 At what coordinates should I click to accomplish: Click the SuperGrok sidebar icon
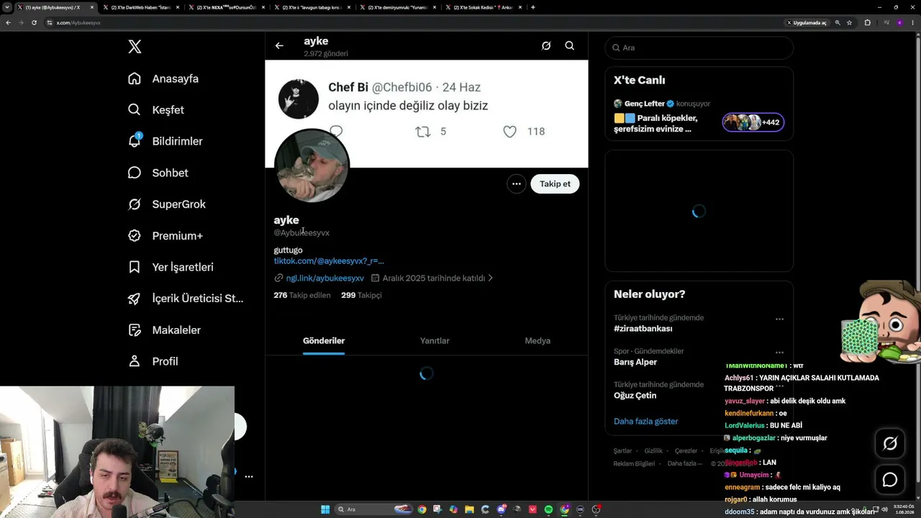coord(135,204)
